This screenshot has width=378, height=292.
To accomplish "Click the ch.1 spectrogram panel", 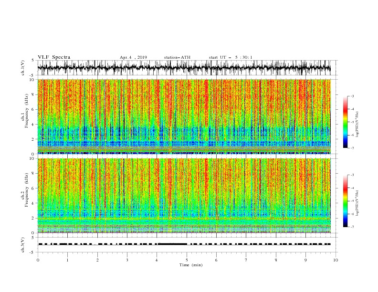I will (x=184, y=116).
